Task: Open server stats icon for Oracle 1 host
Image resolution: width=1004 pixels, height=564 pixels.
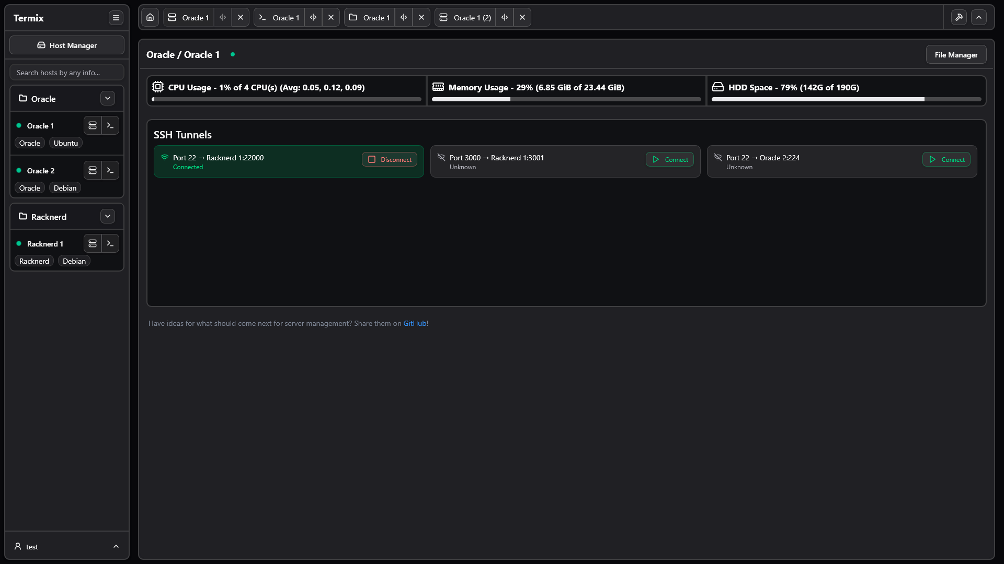Action: click(x=93, y=125)
